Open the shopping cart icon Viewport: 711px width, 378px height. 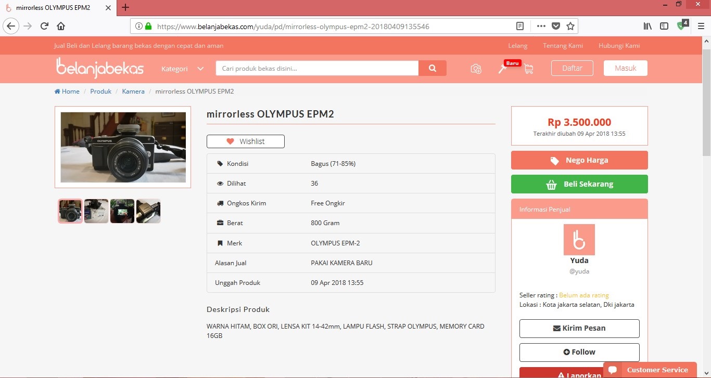(x=528, y=69)
